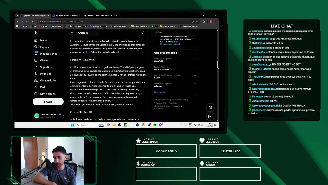Open Inicio home in the X sidebar
Screen dimensions: 328x185
tap(41, 40)
